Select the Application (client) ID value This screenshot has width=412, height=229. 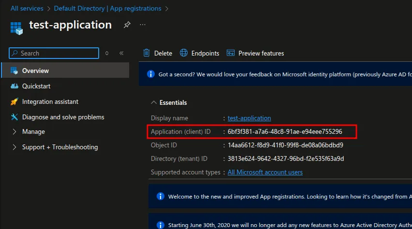(285, 131)
